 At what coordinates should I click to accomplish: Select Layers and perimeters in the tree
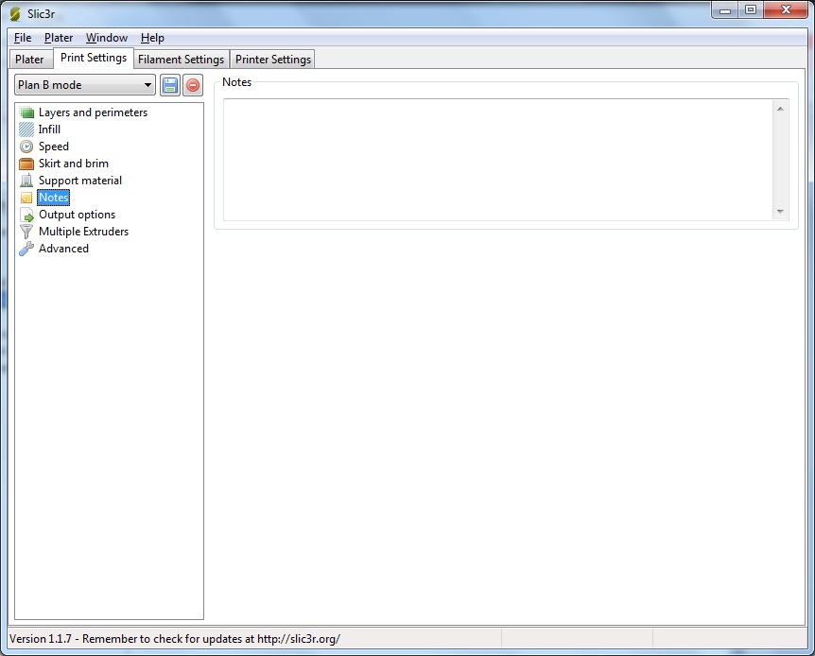coord(93,112)
